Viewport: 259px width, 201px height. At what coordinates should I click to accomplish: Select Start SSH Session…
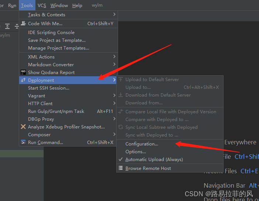[x=68, y=88]
